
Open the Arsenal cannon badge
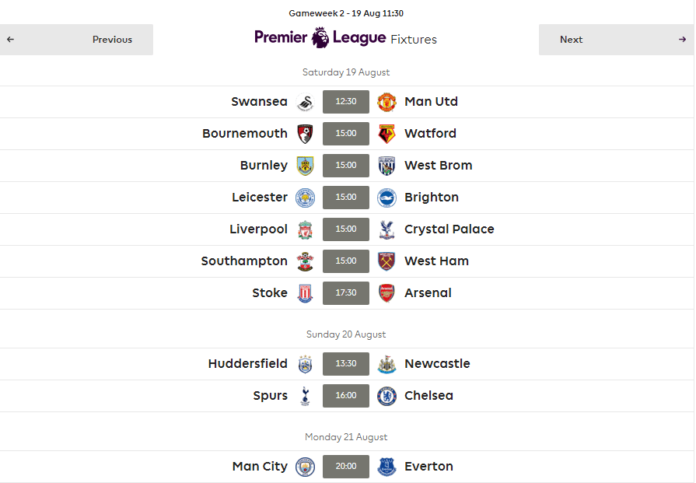386,293
